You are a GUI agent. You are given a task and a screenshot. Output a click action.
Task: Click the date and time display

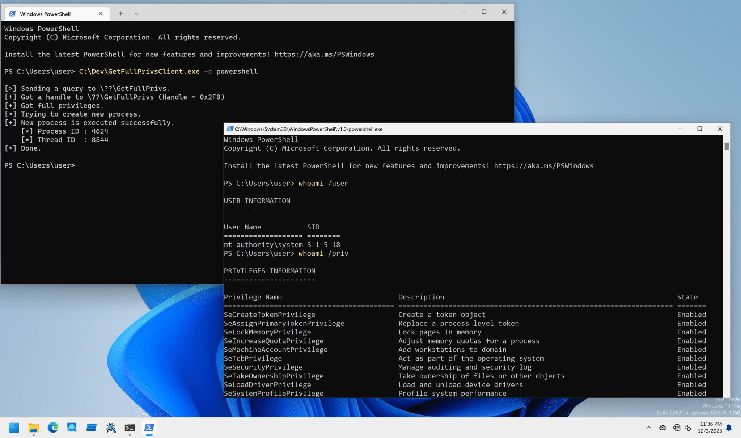pos(711,427)
